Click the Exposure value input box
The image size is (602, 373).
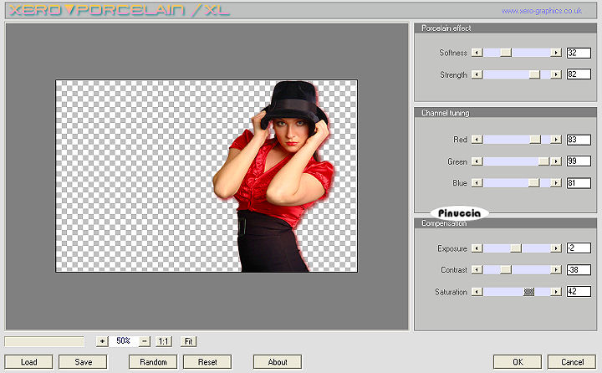point(579,248)
